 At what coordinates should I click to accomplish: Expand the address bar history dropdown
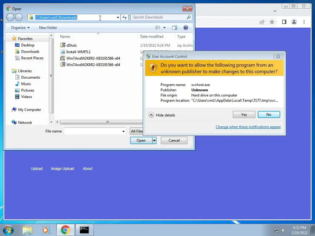point(118,18)
